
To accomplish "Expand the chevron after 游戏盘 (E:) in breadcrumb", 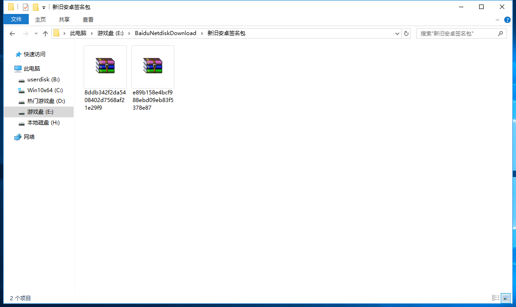I will pyautogui.click(x=129, y=34).
